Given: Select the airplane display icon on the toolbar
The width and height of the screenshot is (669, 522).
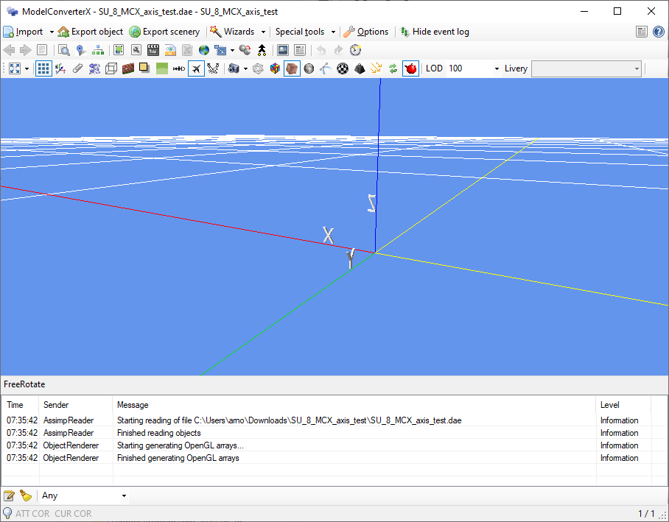Looking at the screenshot, I should click(x=195, y=68).
